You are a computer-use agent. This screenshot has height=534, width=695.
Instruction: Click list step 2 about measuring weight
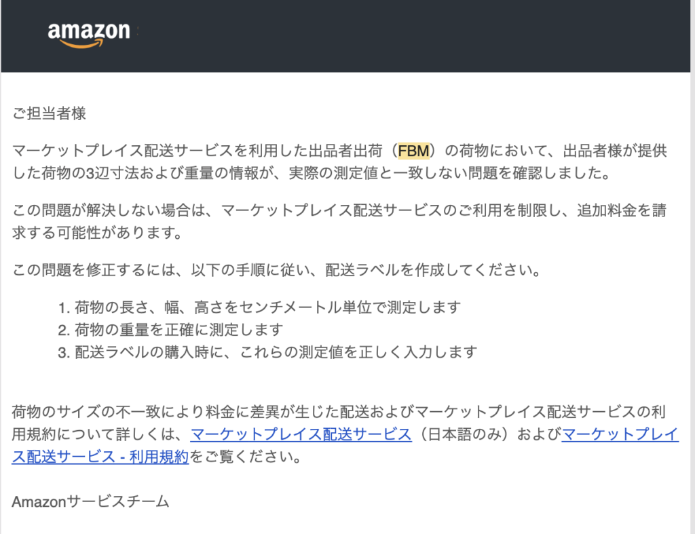click(x=170, y=330)
